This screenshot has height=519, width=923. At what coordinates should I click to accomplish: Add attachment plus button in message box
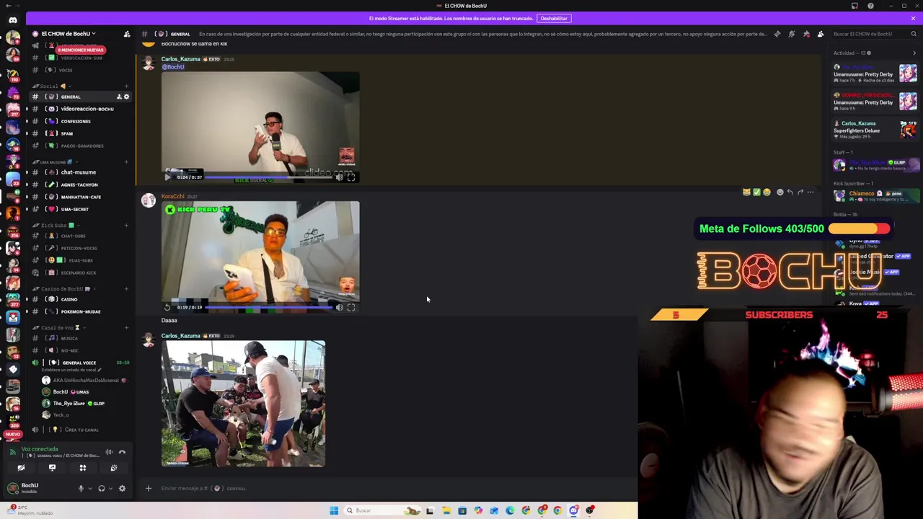149,489
